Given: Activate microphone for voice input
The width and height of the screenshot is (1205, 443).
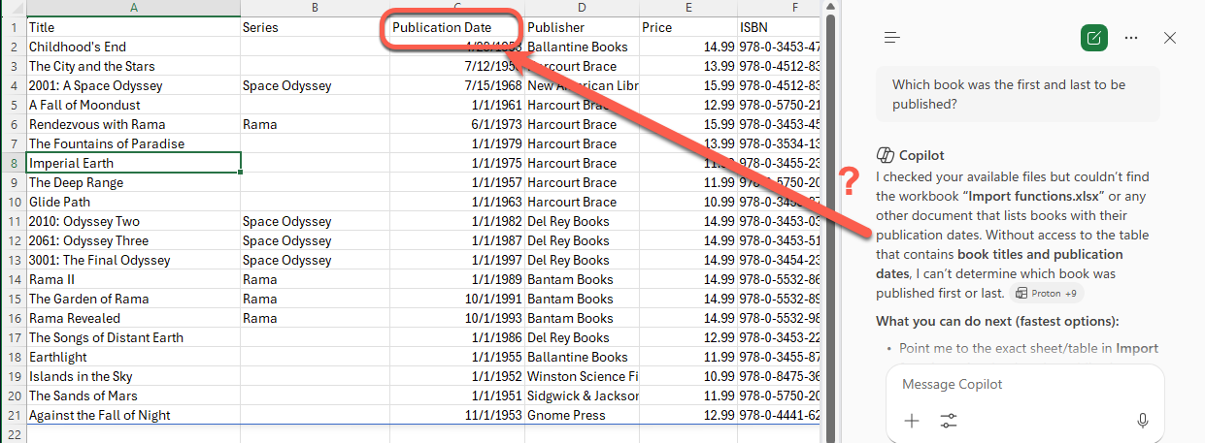Looking at the screenshot, I should click(1143, 421).
